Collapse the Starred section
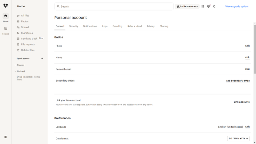Screen dimensions: 256x144 (x=15, y=65)
